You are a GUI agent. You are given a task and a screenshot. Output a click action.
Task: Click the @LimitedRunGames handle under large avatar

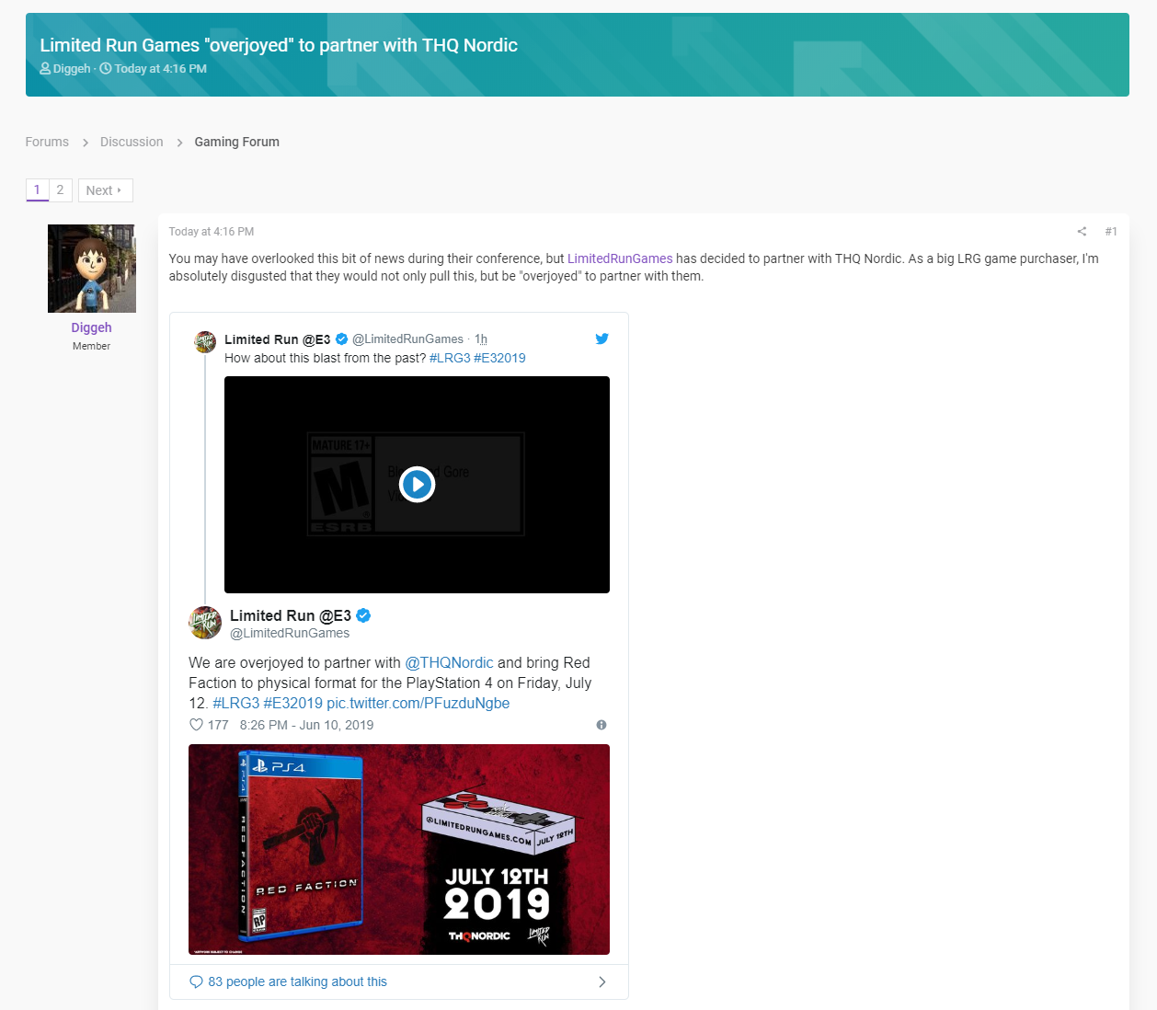290,633
